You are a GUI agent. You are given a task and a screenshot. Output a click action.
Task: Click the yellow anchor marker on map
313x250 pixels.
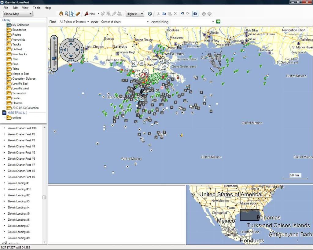coord(182,135)
